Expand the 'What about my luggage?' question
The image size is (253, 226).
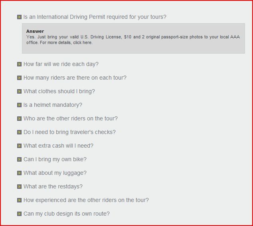click(x=55, y=173)
